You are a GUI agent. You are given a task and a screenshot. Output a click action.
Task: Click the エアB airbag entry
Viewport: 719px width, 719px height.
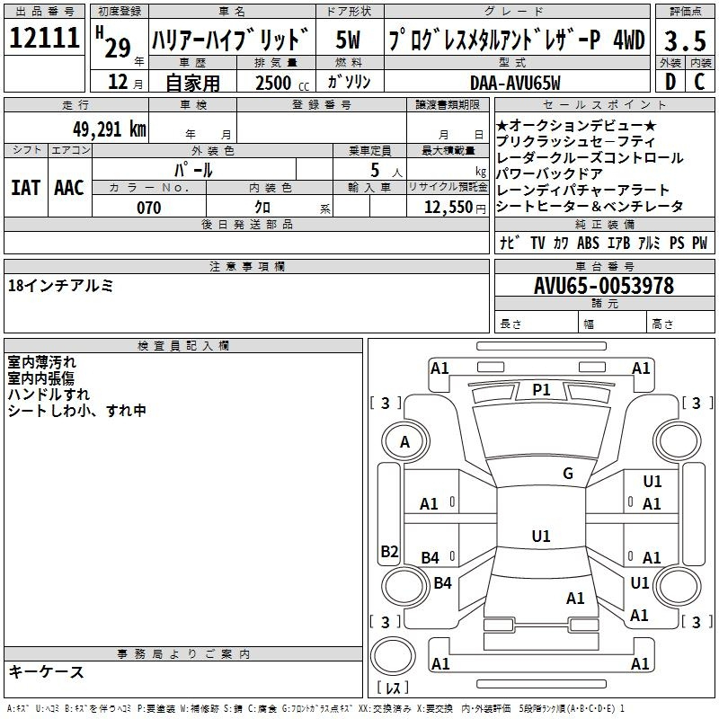click(619, 243)
